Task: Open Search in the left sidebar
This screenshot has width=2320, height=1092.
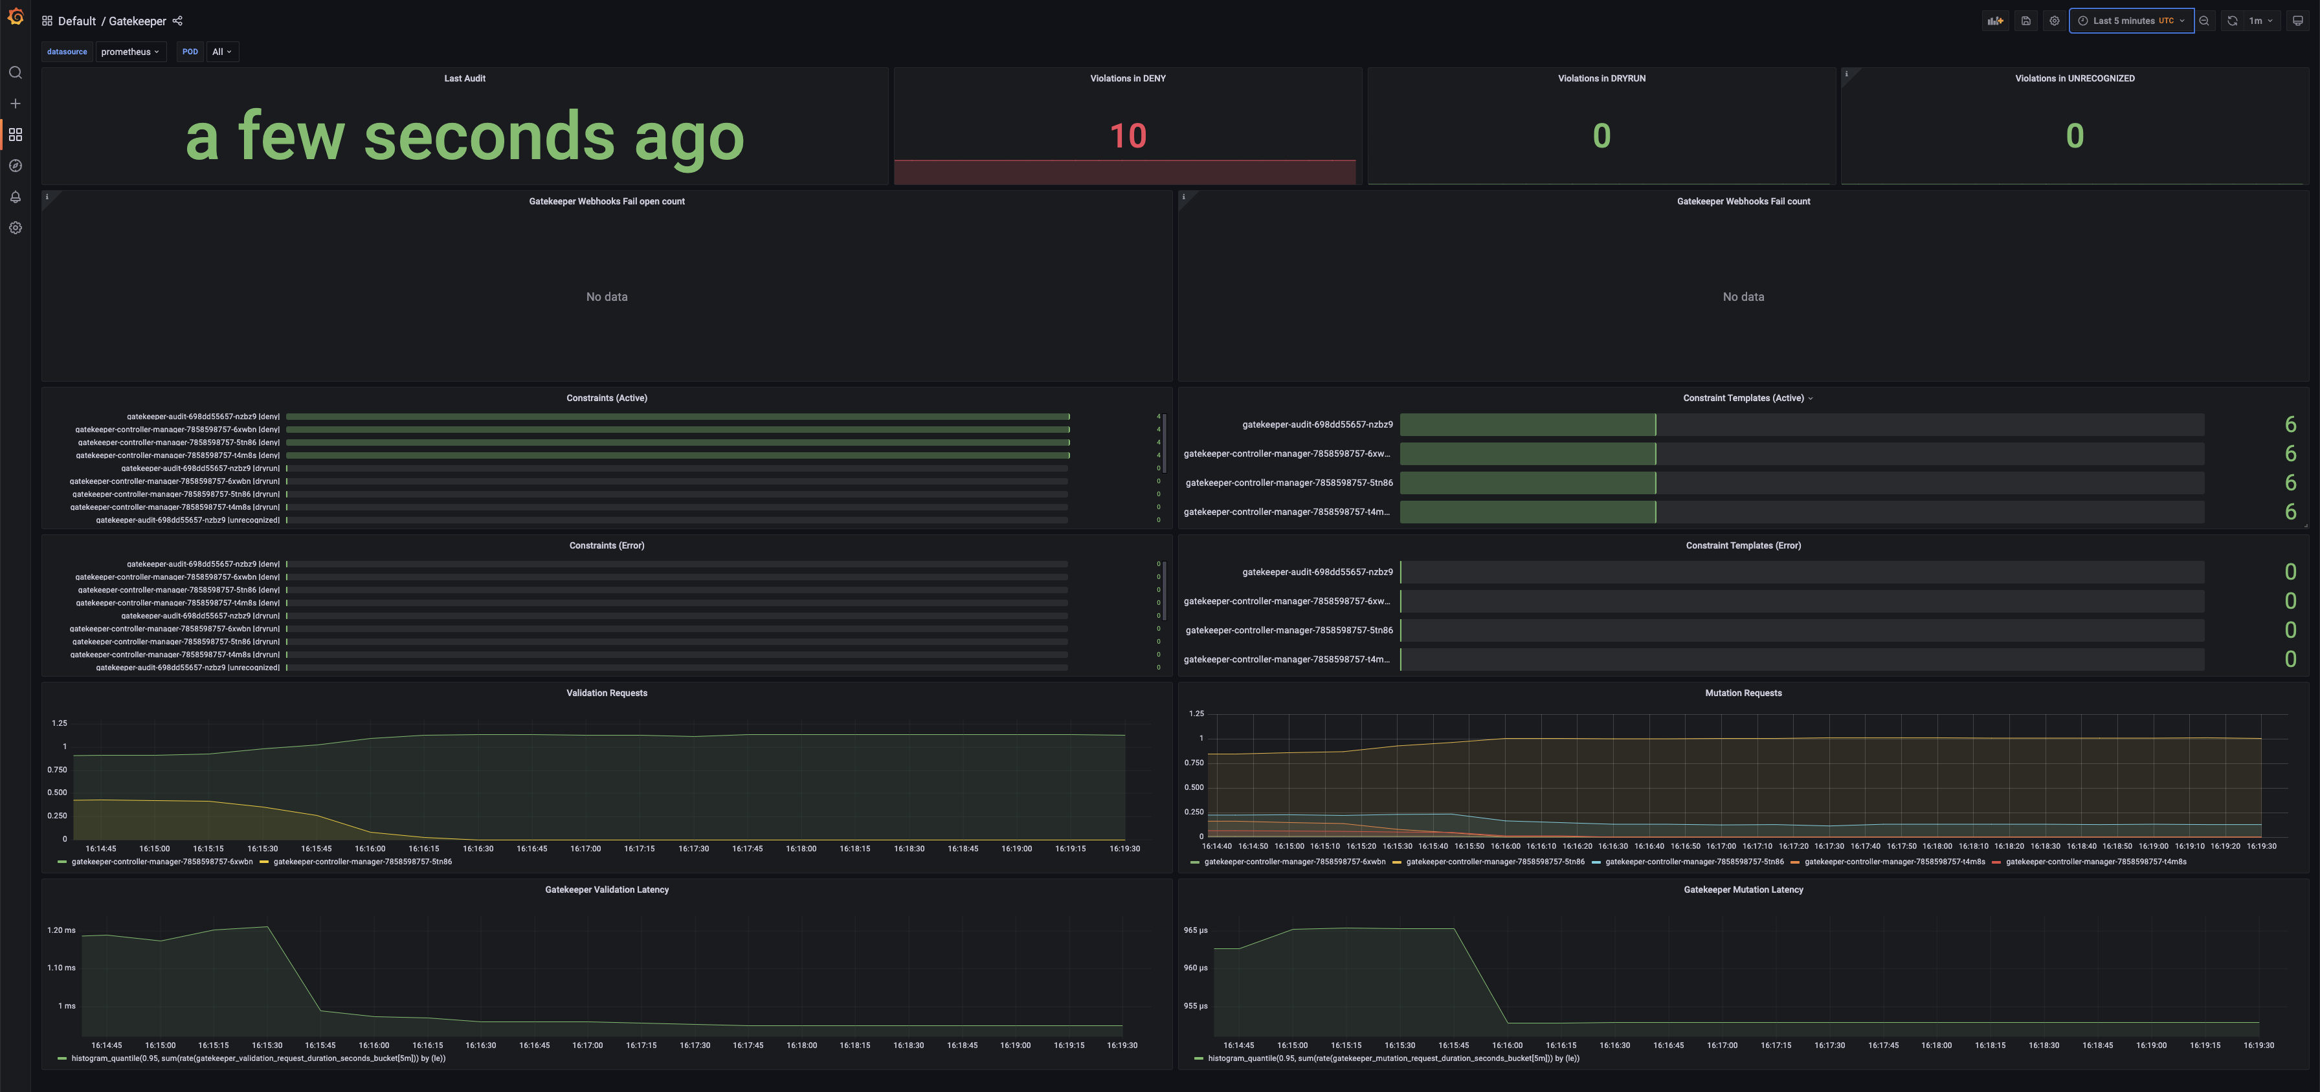Action: (16, 73)
